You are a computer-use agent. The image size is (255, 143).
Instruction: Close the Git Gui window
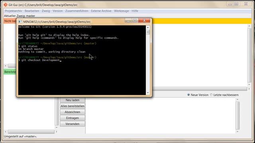(x=246, y=4)
